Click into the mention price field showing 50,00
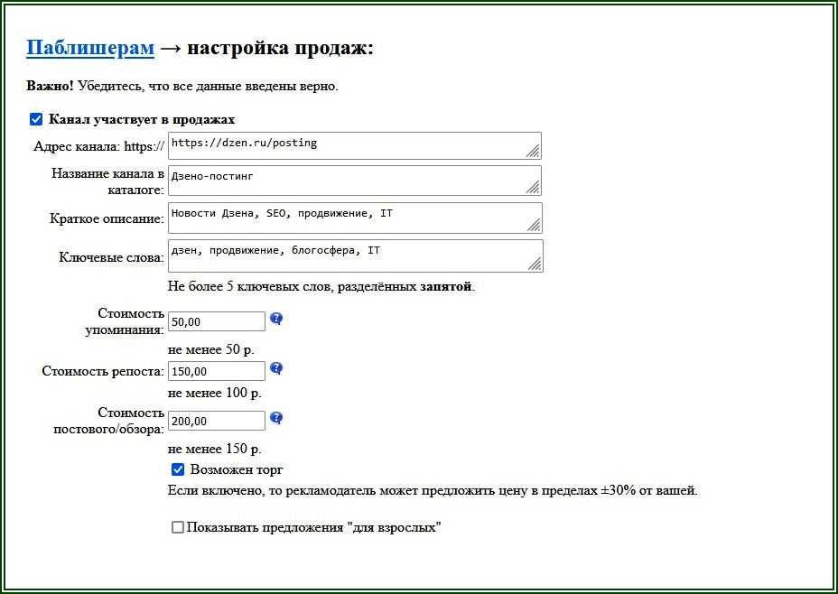This screenshot has width=838, height=594. click(x=215, y=320)
